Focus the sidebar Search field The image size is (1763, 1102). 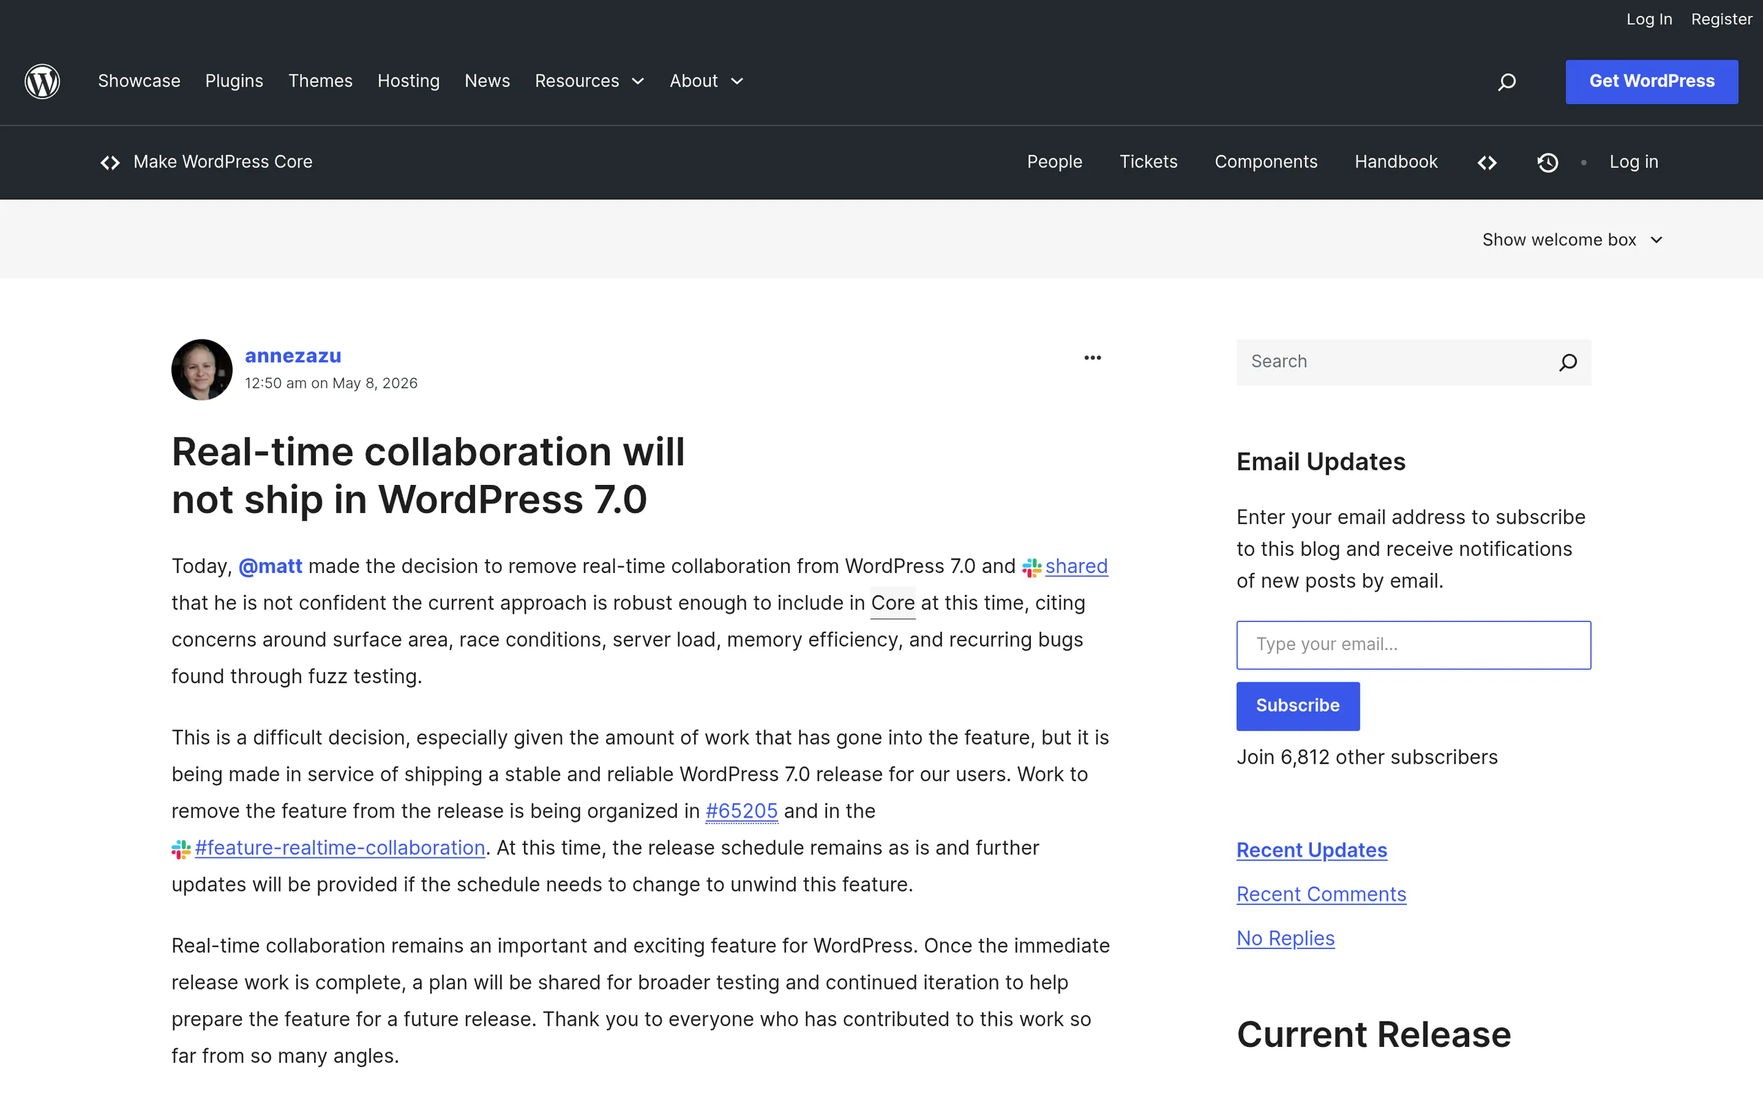[1395, 362]
